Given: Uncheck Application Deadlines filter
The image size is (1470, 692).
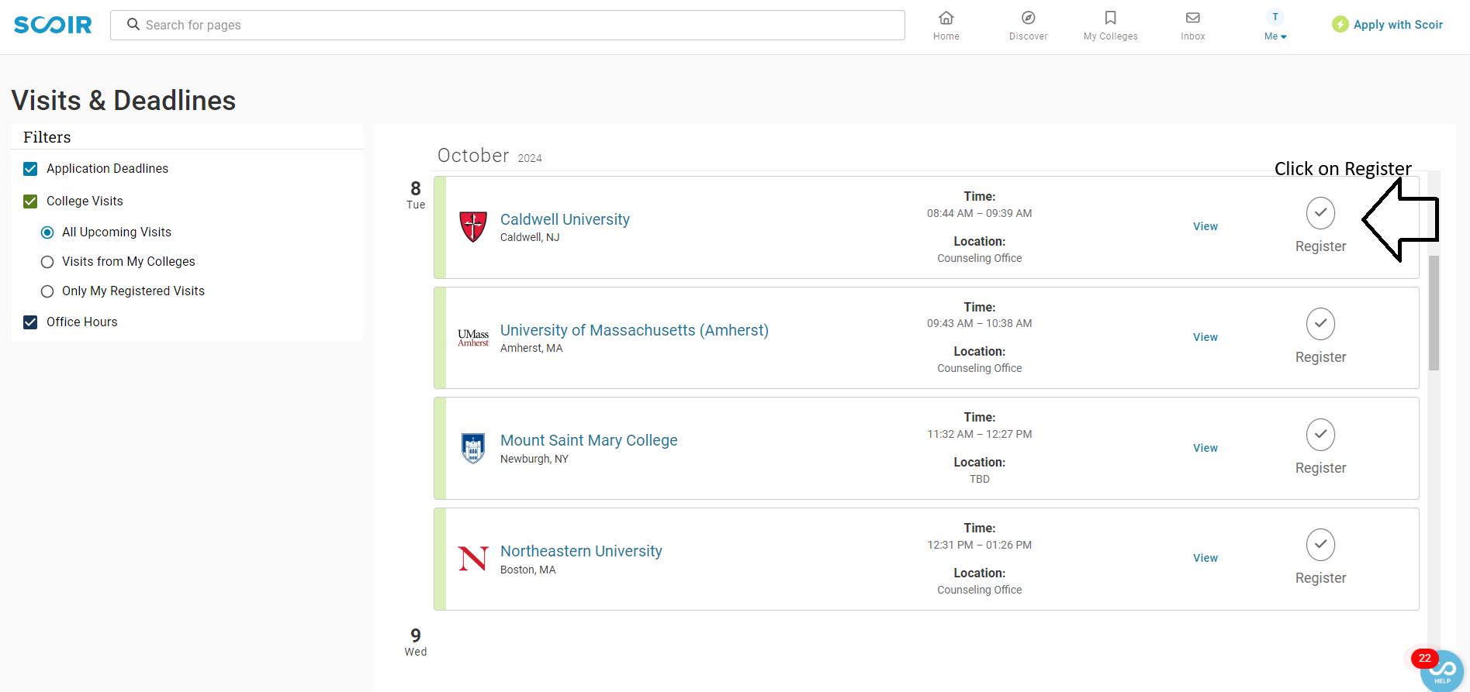Looking at the screenshot, I should click(30, 169).
